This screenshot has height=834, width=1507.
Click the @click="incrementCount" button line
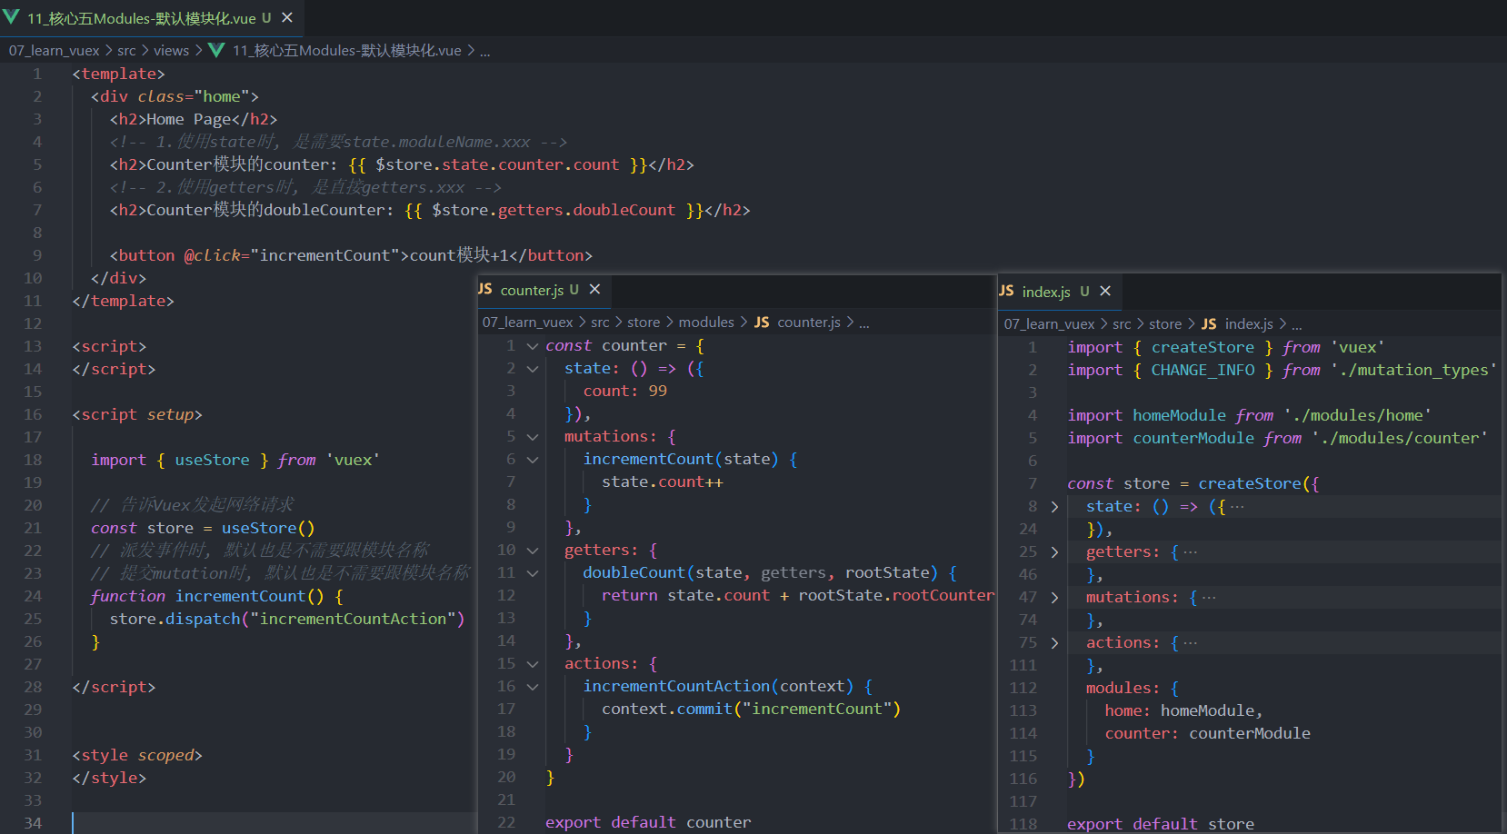click(x=351, y=255)
